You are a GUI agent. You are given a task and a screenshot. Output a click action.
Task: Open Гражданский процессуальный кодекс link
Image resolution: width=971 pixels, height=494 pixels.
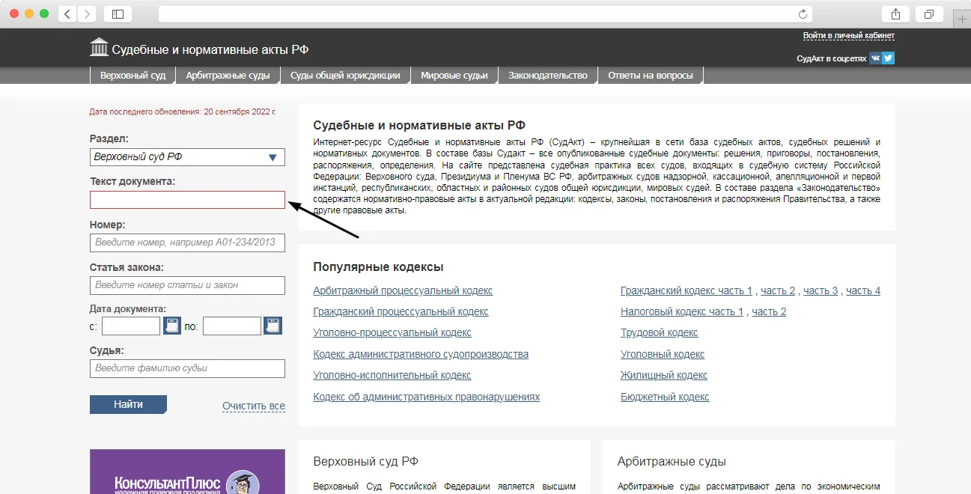pos(401,311)
